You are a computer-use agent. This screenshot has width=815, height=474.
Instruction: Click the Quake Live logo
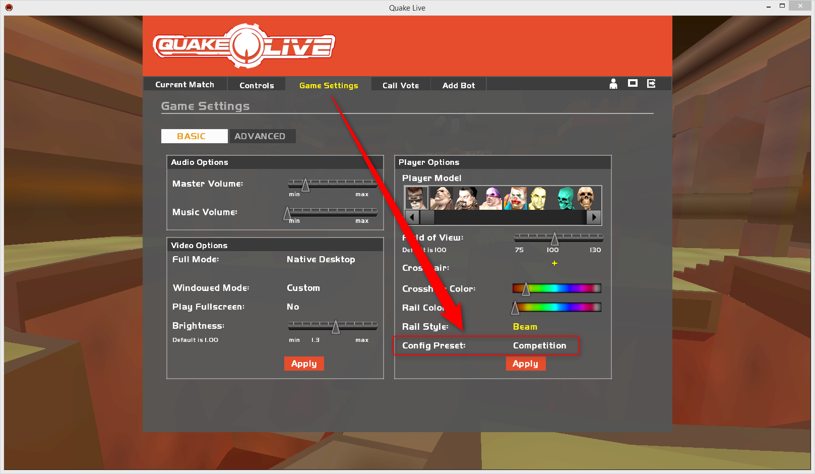tap(244, 46)
